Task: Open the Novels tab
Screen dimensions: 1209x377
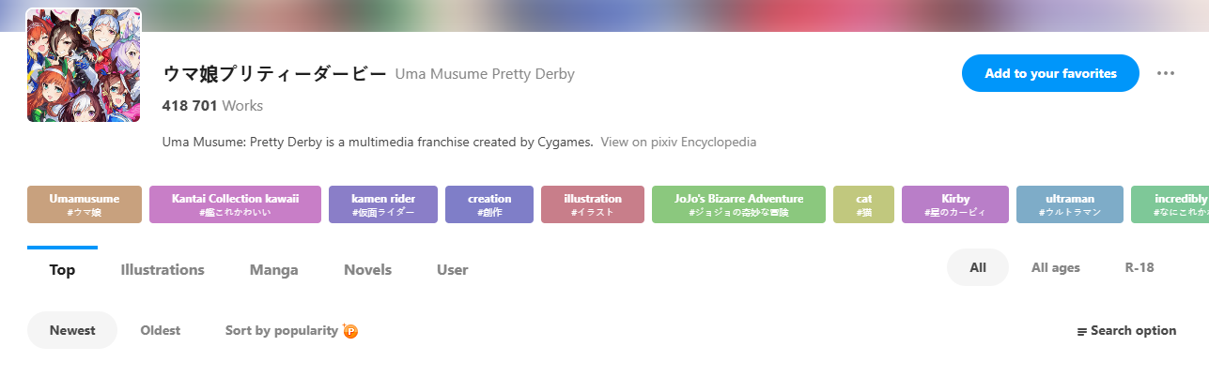Action: click(x=367, y=270)
